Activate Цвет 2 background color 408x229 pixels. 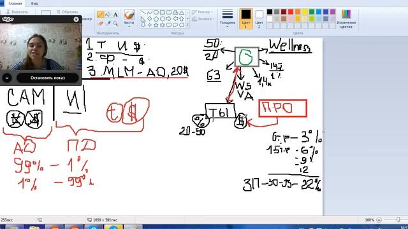tap(259, 18)
